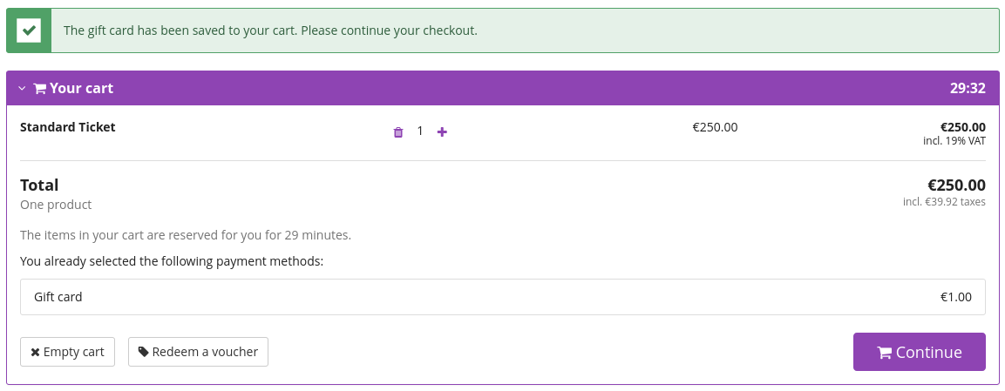Click the Your cart panel title
This screenshot has height=391, width=1005.
[x=81, y=88]
